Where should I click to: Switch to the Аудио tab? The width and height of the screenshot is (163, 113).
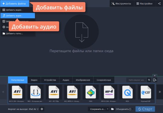tap(66, 80)
